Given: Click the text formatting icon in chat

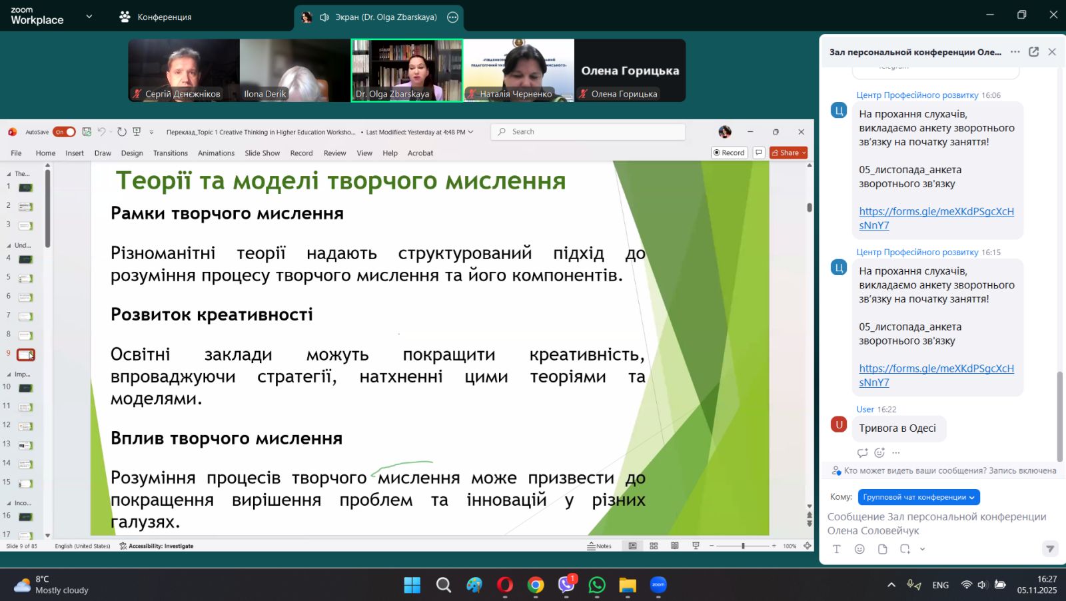Looking at the screenshot, I should coord(837,549).
